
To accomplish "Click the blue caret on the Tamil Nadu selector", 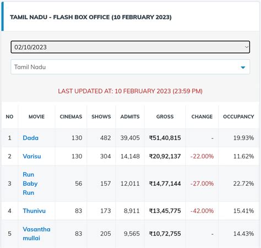I will [x=243, y=68].
